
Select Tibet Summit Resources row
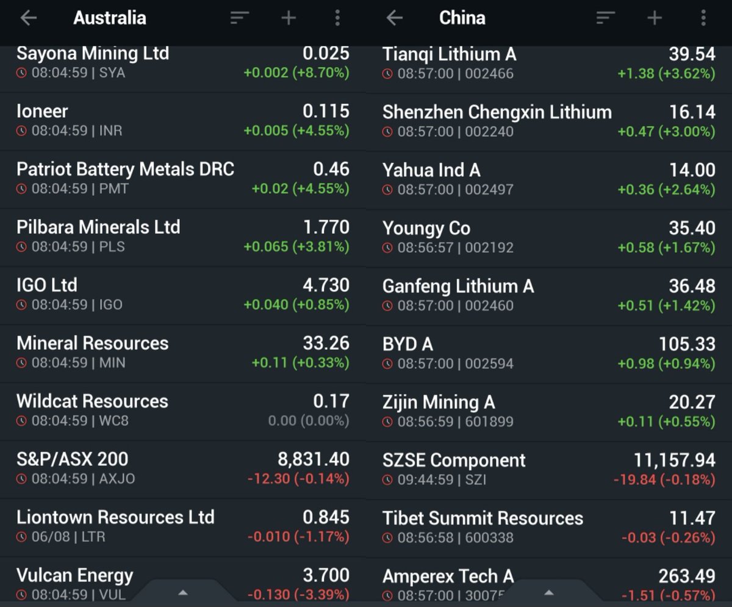pos(549,528)
